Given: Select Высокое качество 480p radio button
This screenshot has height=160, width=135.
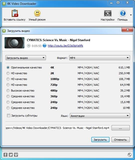Looking at the screenshot, I should click(x=8, y=91).
